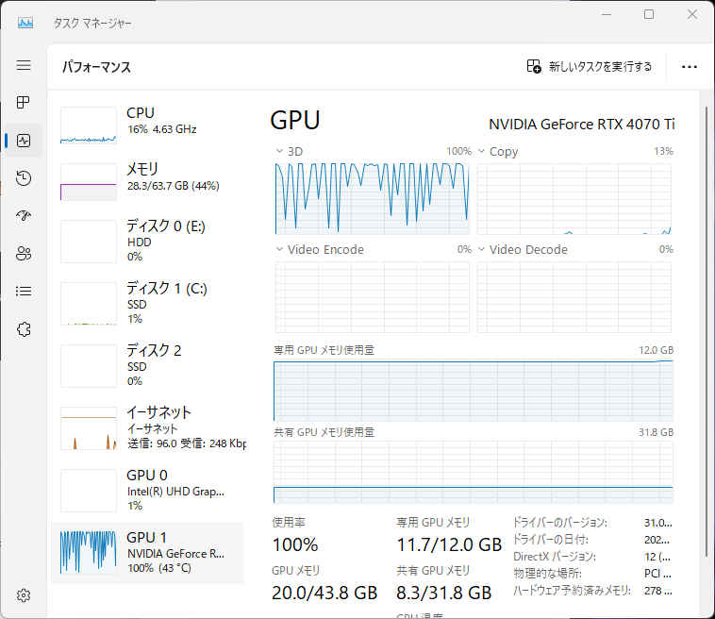Open the Users page icon
This screenshot has height=619, width=715.
tap(24, 254)
